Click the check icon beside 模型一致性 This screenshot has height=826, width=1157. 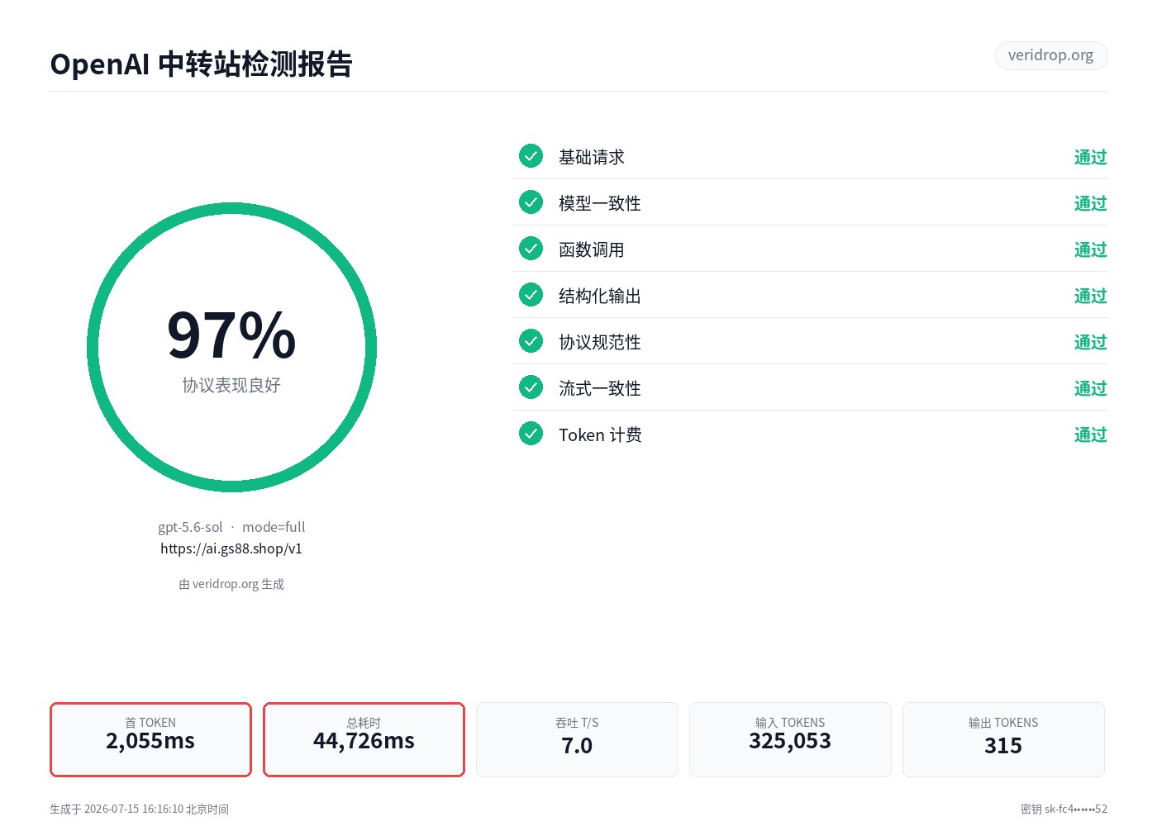click(531, 202)
